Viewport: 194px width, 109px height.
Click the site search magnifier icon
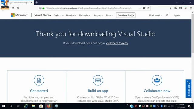(x=167, y=15)
